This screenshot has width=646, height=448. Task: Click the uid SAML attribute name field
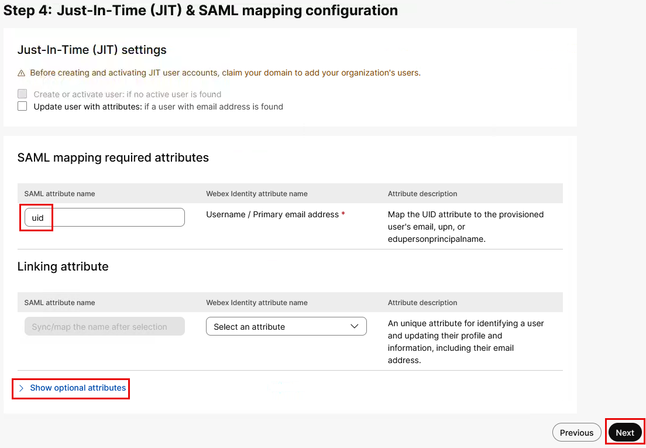104,217
